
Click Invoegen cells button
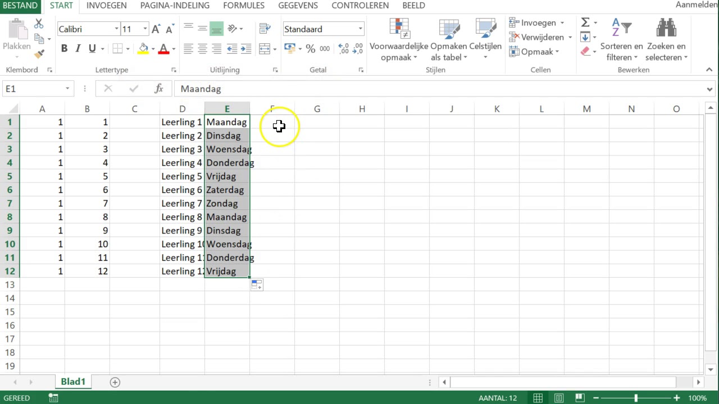537,23
